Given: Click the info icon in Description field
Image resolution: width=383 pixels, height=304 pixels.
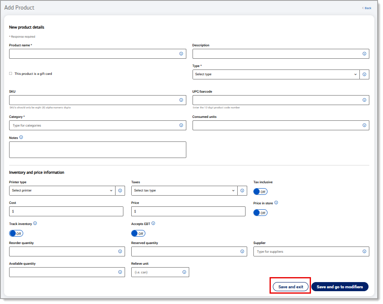Looking at the screenshot, I should click(364, 54).
